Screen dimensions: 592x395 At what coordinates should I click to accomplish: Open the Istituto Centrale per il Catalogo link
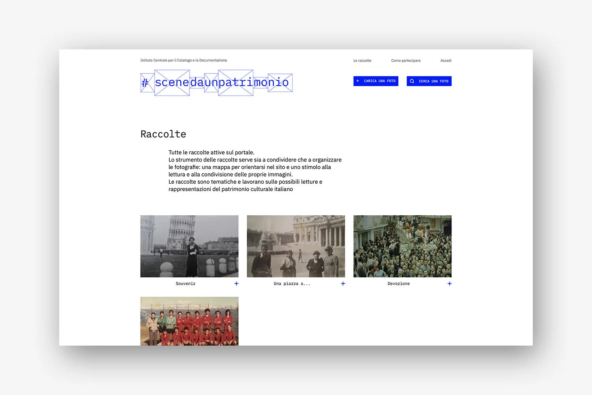[184, 60]
